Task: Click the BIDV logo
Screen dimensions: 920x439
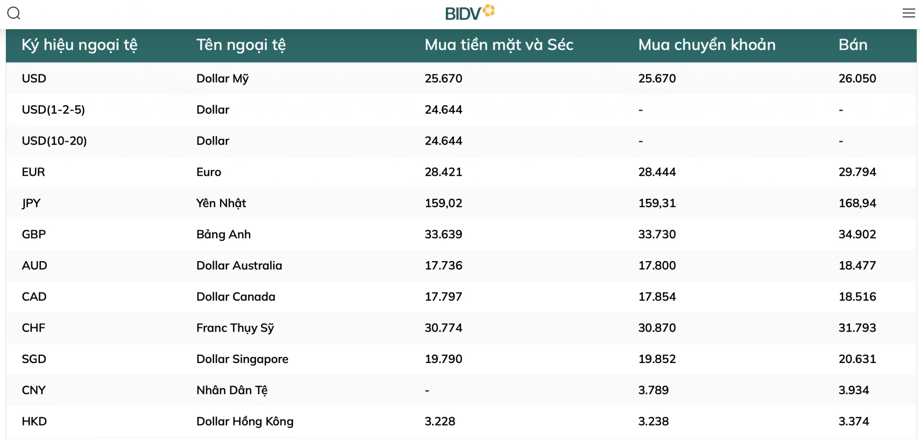Action: [470, 13]
